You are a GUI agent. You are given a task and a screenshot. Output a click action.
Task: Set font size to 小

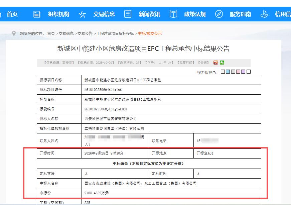click(170, 63)
